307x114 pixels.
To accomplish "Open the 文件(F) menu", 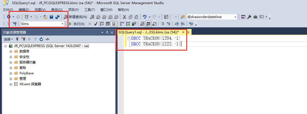I will (x=8, y=10).
